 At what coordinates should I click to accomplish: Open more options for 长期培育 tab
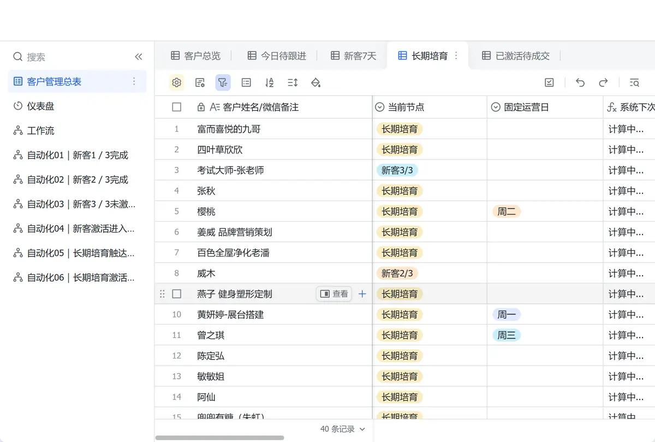point(456,56)
